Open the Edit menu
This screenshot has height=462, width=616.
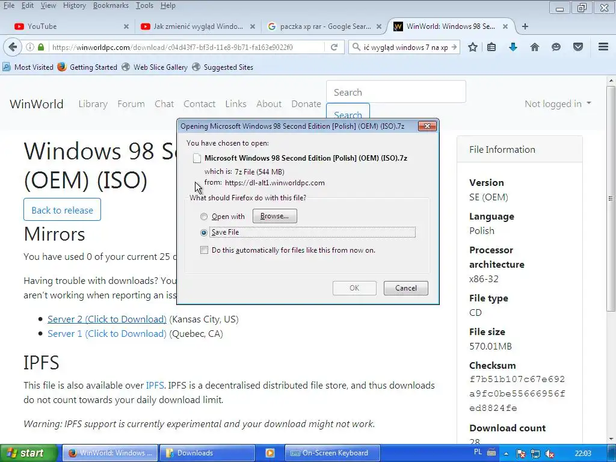(28, 5)
